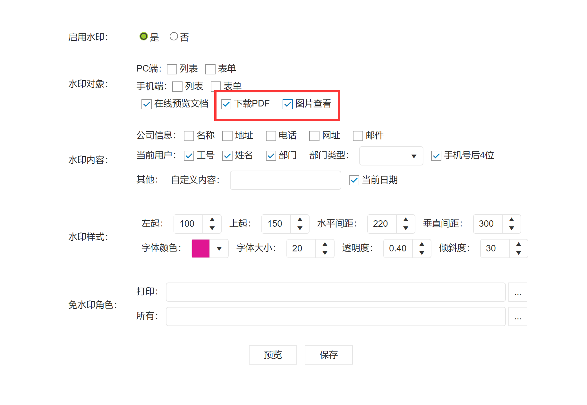
Task: Increase 字体大小 with the up arrow
Action: pos(325,244)
